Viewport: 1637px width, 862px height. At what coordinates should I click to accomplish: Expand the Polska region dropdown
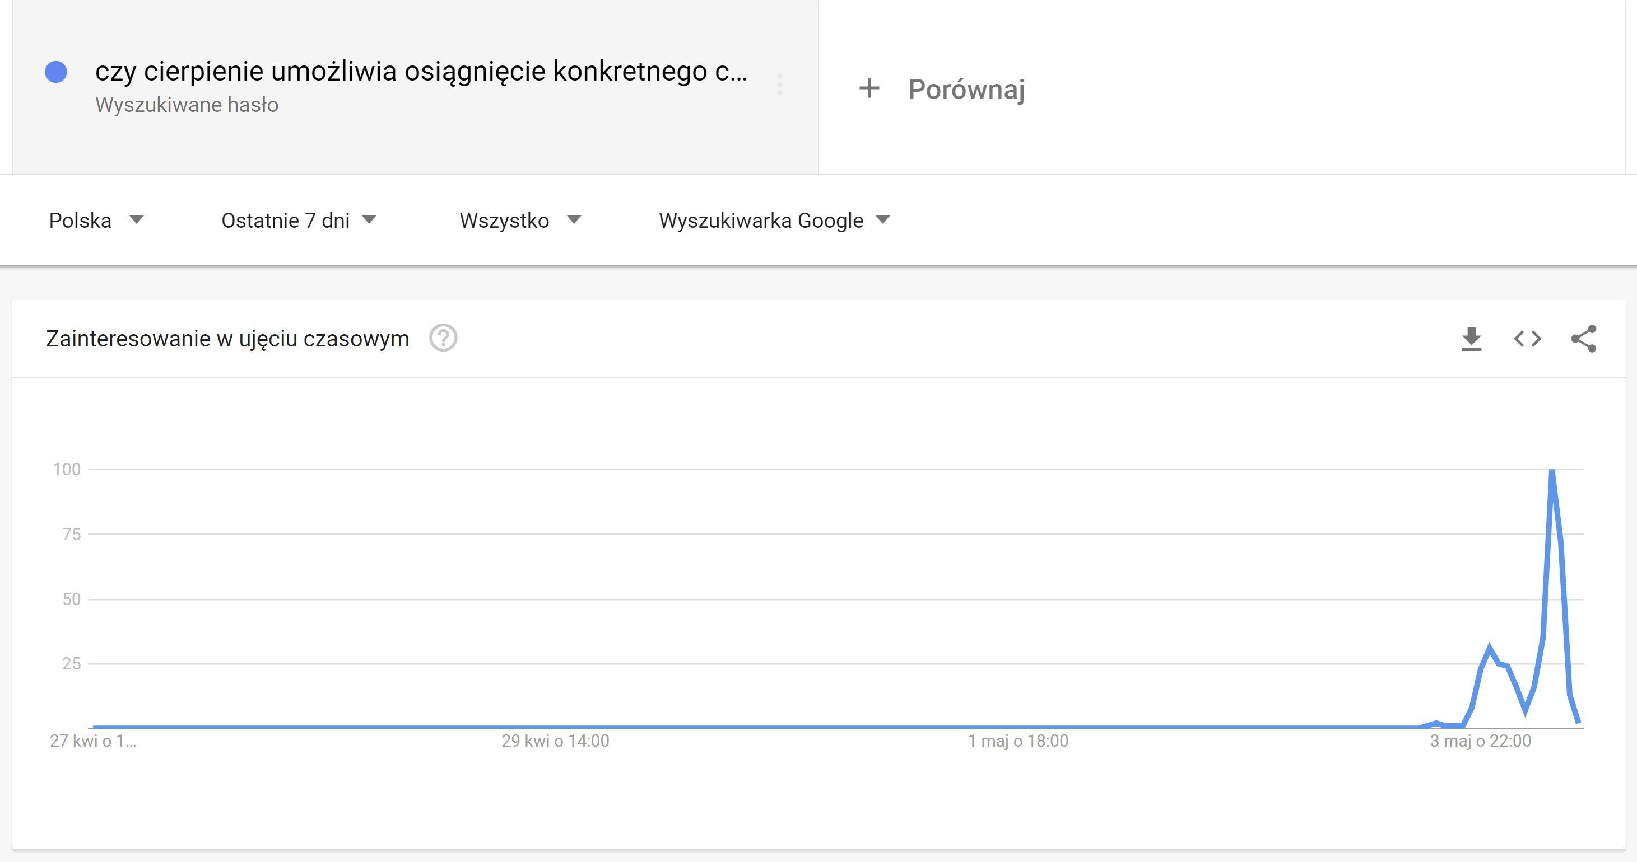point(96,221)
